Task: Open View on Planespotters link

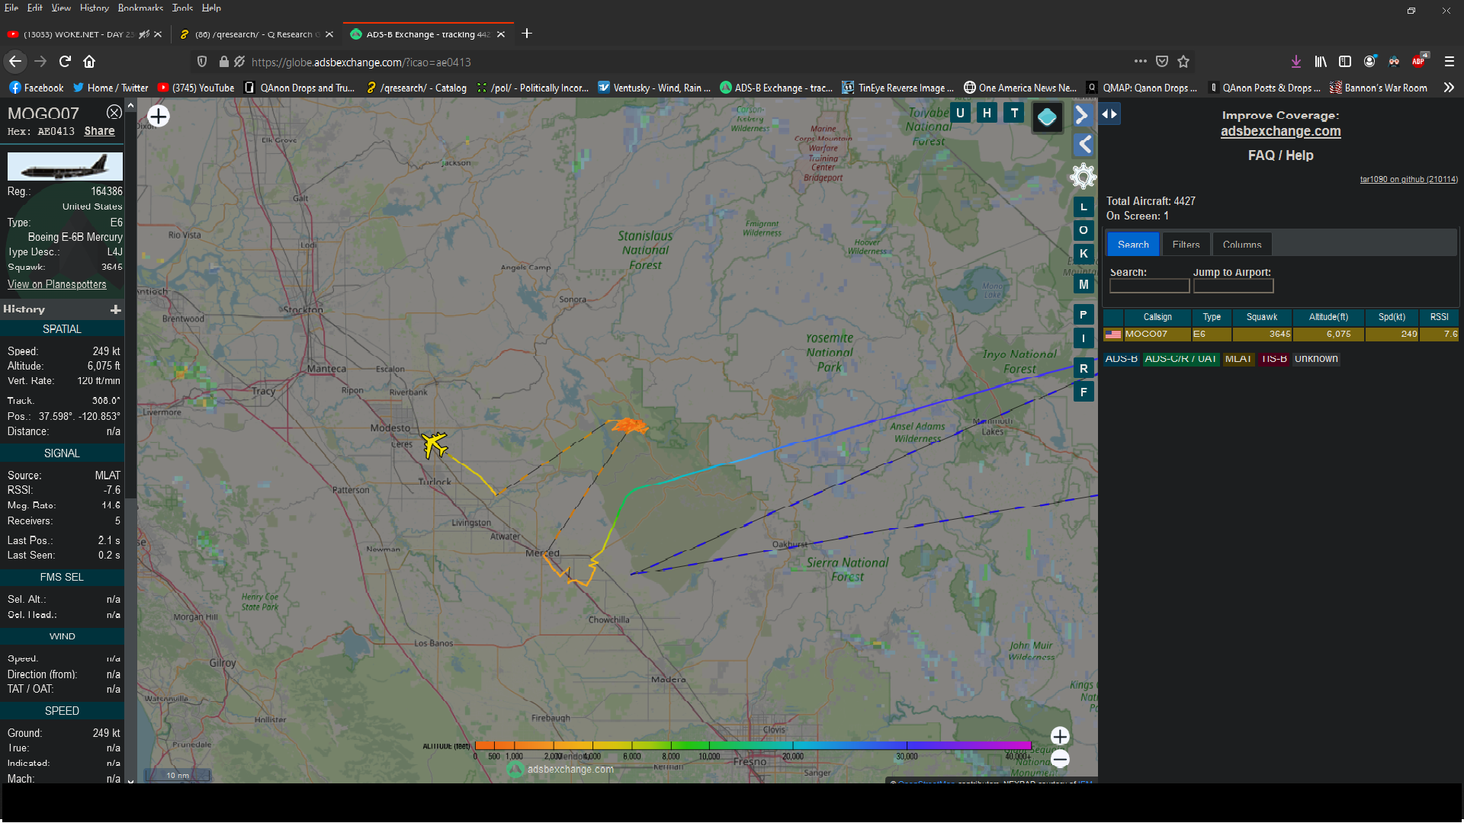Action: [57, 284]
